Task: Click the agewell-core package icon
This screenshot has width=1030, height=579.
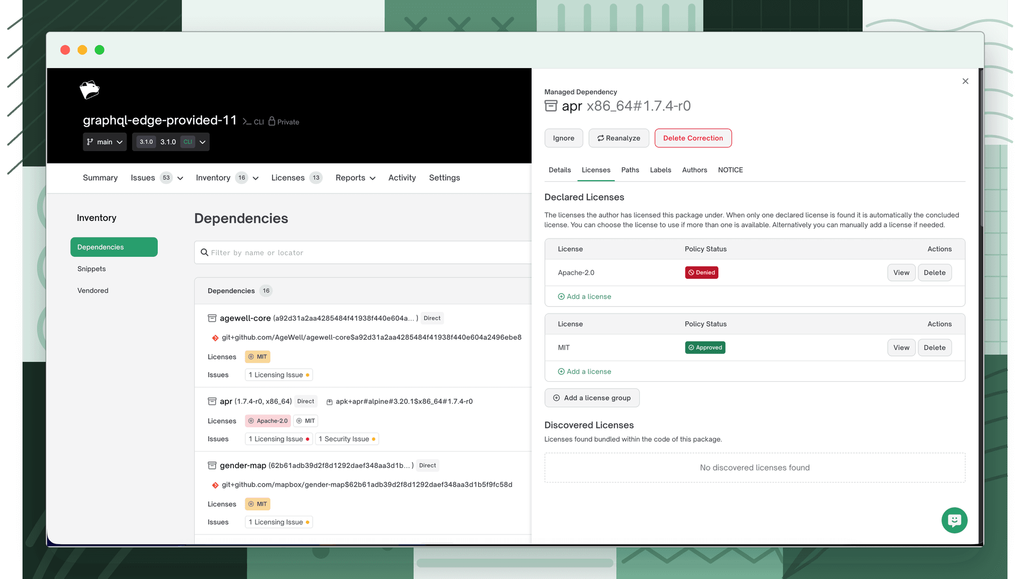Action: tap(212, 318)
